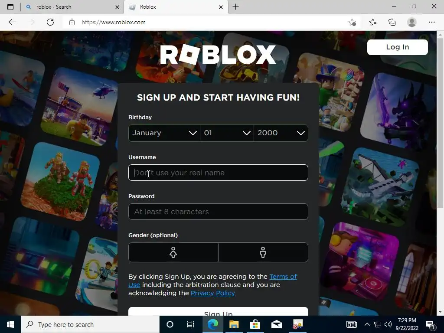Image resolution: width=444 pixels, height=333 pixels.
Task: Click the ROBLOX logo
Action: click(218, 54)
